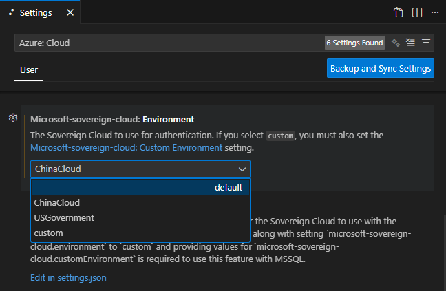Open the settings filter options
This screenshot has height=291, width=446.
(426, 43)
